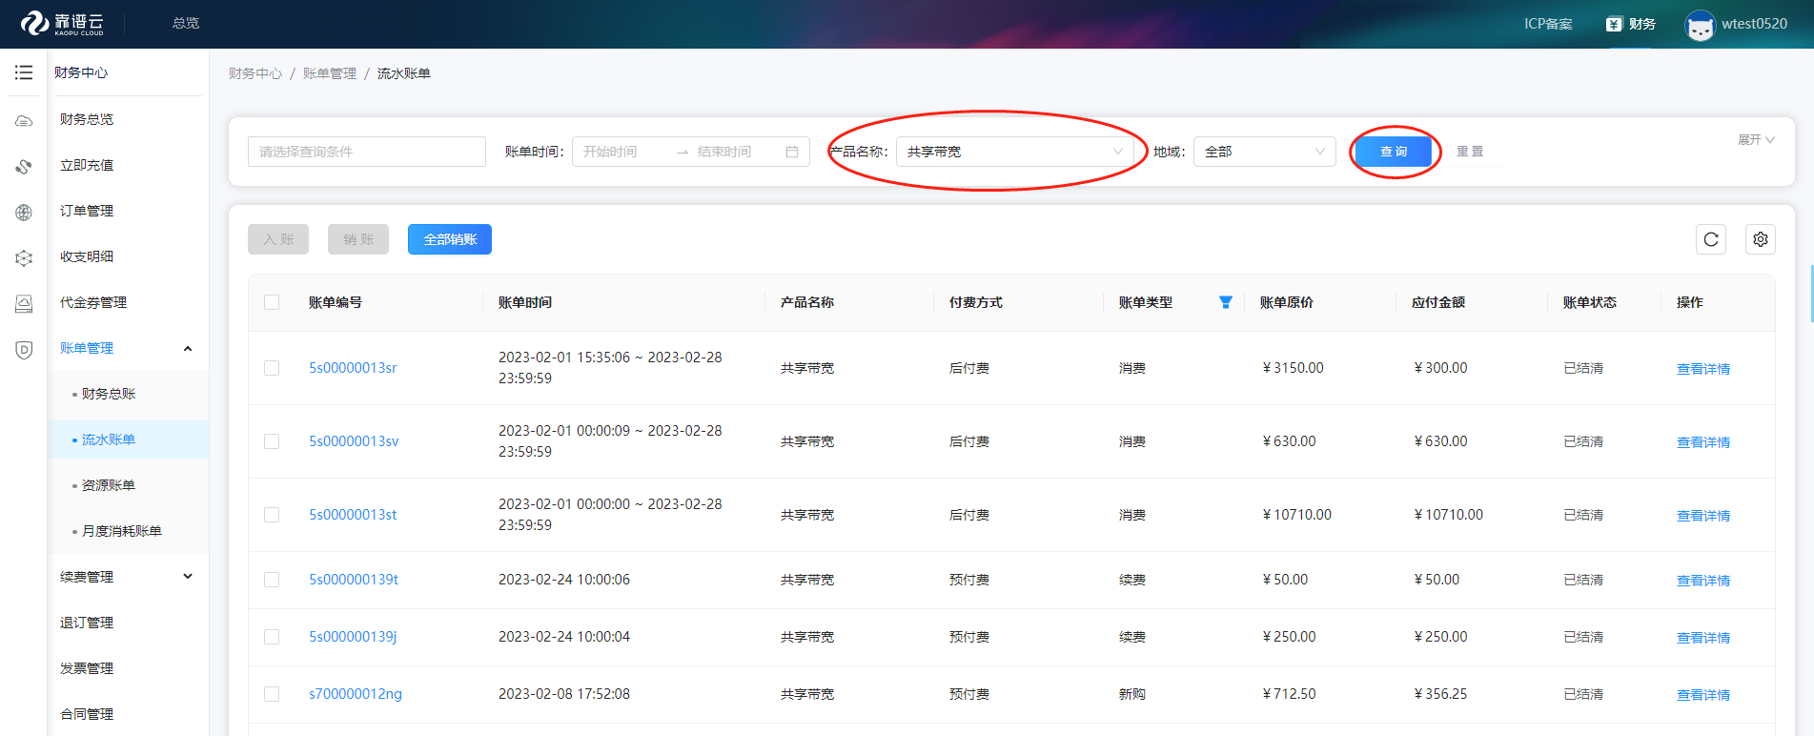The height and width of the screenshot is (736, 1814).
Task: Click the refresh table icon
Action: [x=1711, y=239]
